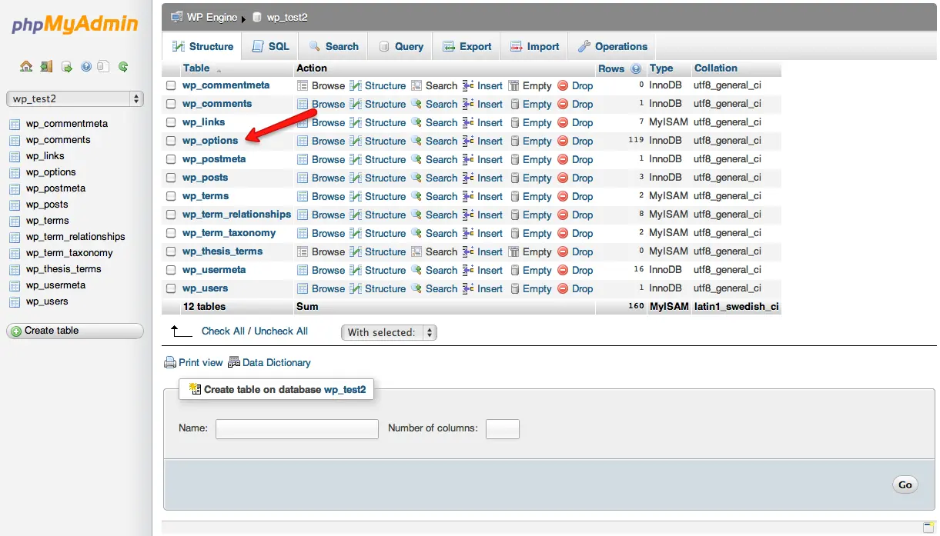
Task: Click sidebar browse icon beside wp_links
Action: [14, 156]
